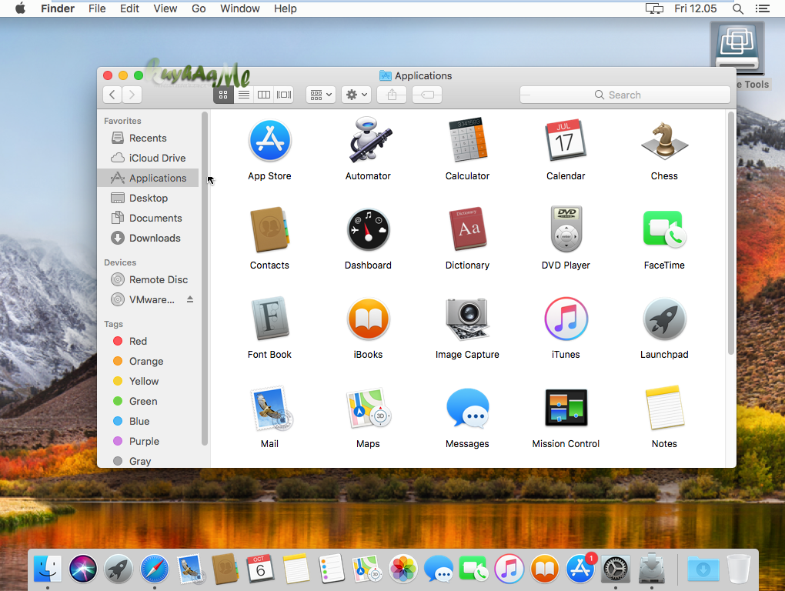The height and width of the screenshot is (591, 785).
Task: Open the Launchpad rocket in Applications window
Action: pyautogui.click(x=664, y=319)
